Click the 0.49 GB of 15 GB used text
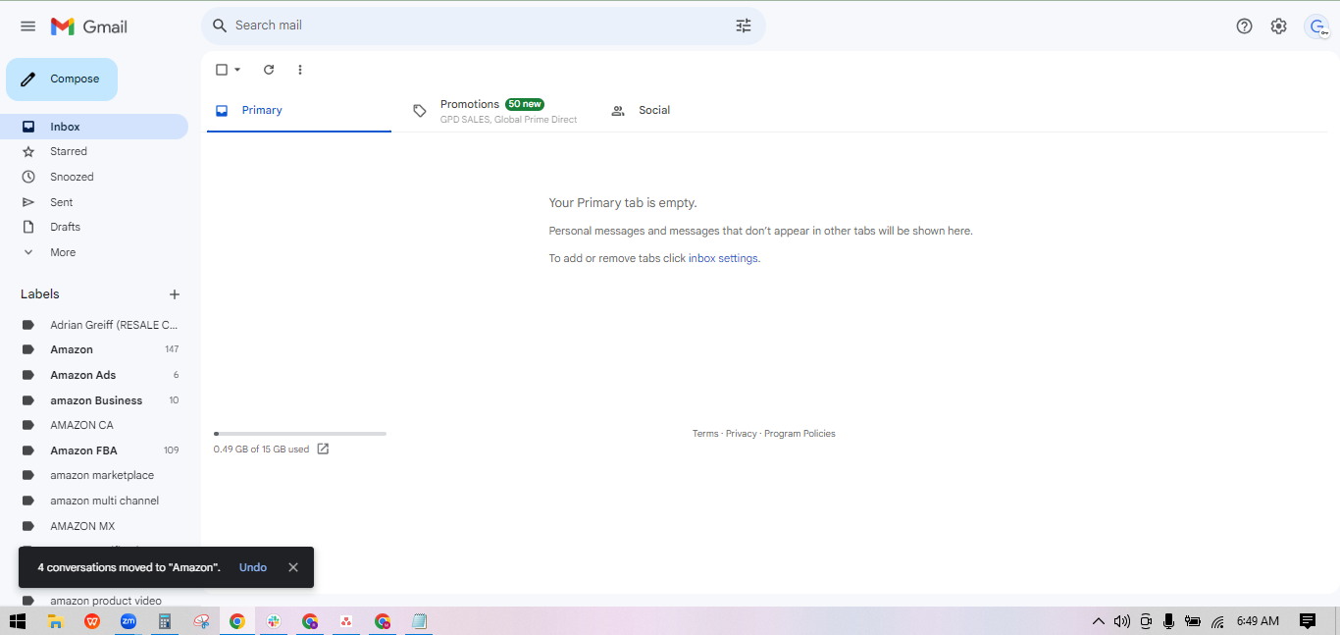The width and height of the screenshot is (1340, 635). pyautogui.click(x=261, y=450)
